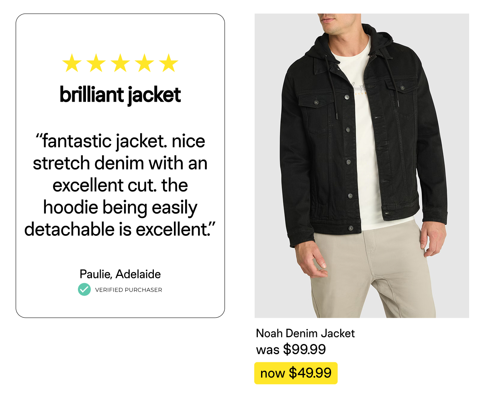Click the "brilliant jacket" review heading
Screen dimensions: 482x400
pyautogui.click(x=120, y=95)
